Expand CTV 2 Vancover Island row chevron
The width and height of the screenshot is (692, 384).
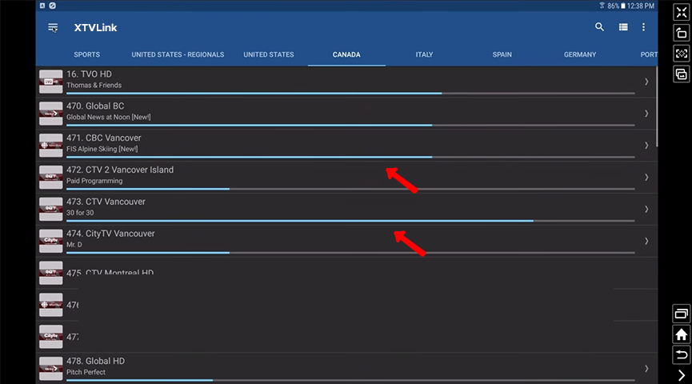click(x=646, y=177)
